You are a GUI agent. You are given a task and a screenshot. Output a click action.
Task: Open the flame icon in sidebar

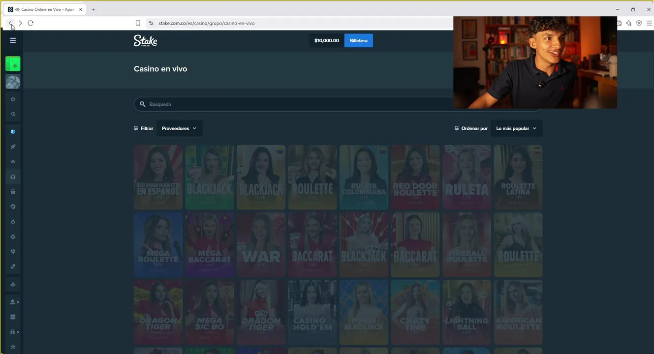click(x=13, y=222)
